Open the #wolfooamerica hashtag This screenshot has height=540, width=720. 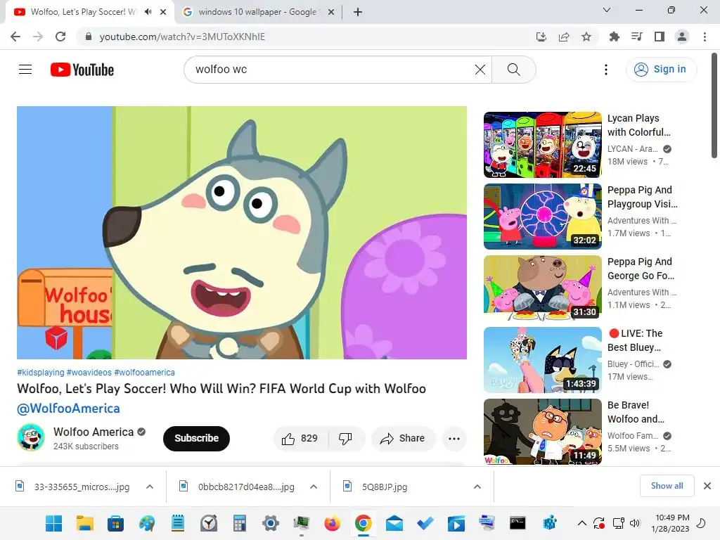pyautogui.click(x=144, y=373)
